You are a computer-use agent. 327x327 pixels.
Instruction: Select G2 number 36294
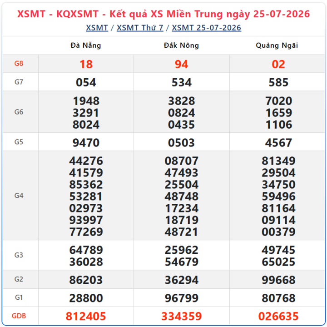(182, 280)
